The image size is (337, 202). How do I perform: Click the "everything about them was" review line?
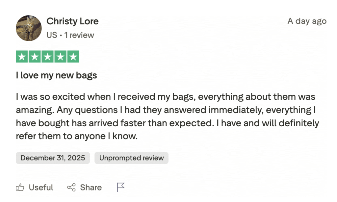click(257, 97)
